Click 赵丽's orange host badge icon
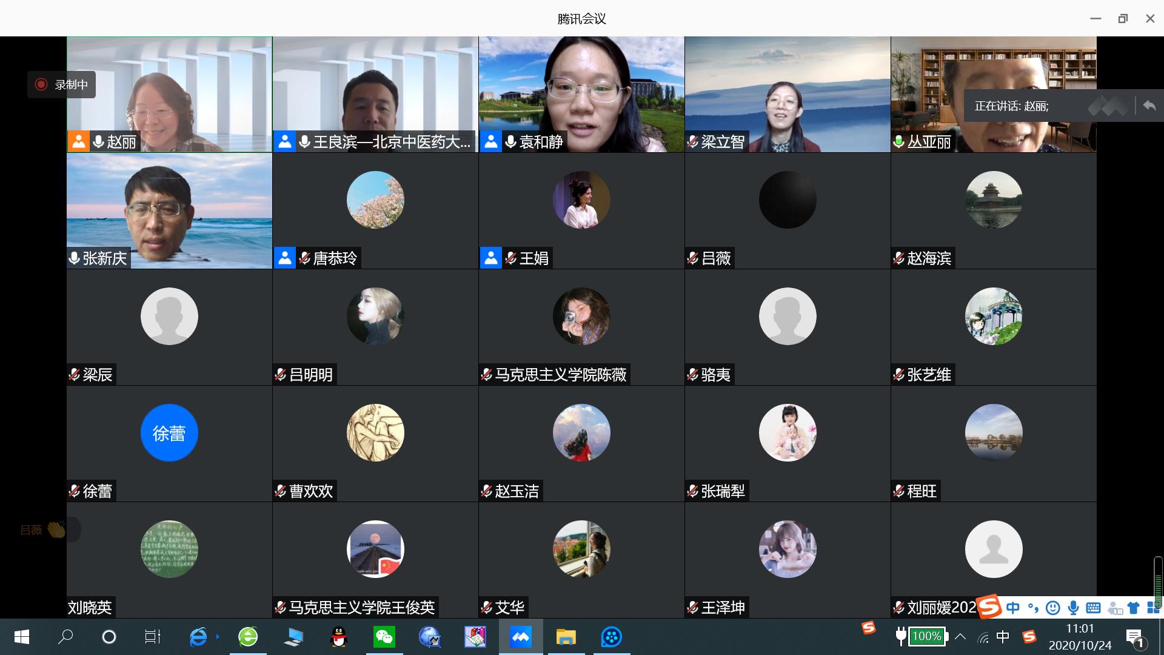This screenshot has width=1164, height=655. 78,141
